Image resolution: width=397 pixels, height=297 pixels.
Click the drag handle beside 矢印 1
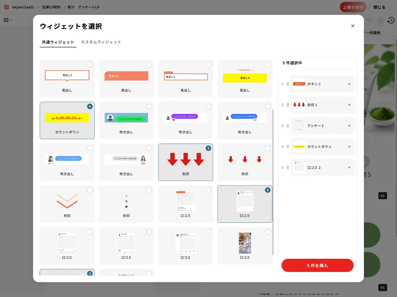(287, 105)
